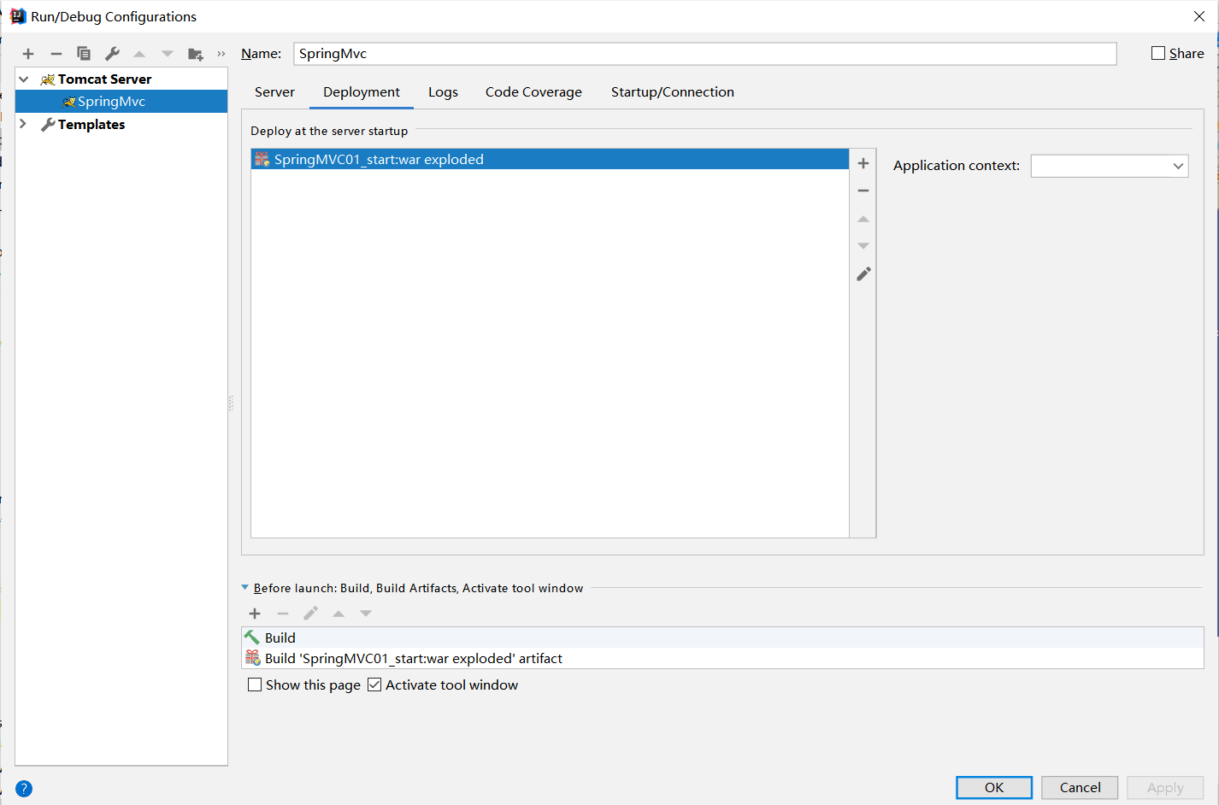Select SpringMvc configuration in tree
Image resolution: width=1219 pixels, height=805 pixels.
pyautogui.click(x=121, y=102)
